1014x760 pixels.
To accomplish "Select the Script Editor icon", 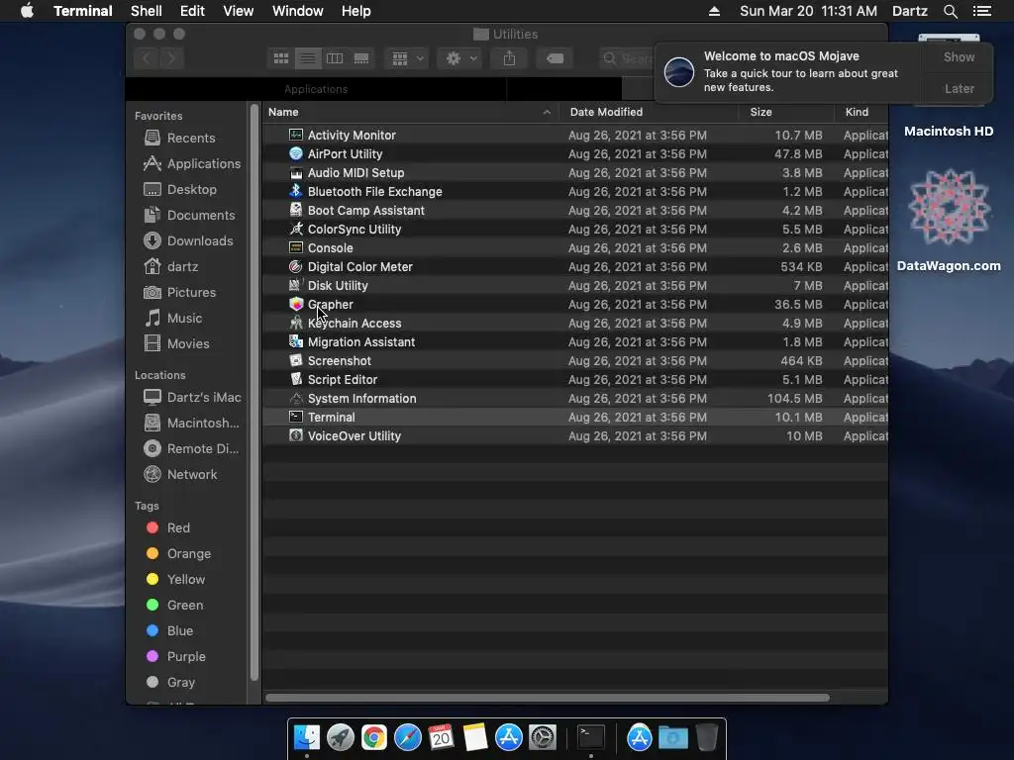I will click(x=295, y=379).
